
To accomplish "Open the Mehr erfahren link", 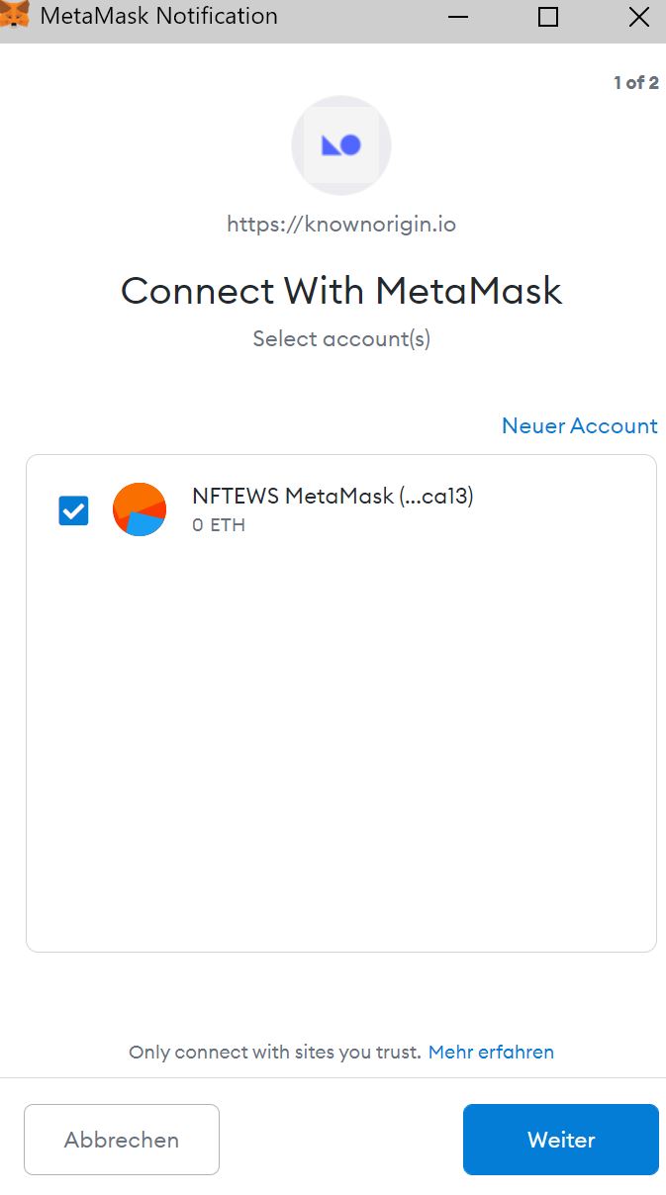I will [x=491, y=1052].
